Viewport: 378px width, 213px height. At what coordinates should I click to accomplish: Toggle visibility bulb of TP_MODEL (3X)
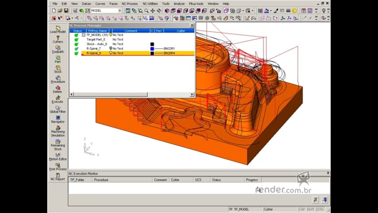point(110,35)
